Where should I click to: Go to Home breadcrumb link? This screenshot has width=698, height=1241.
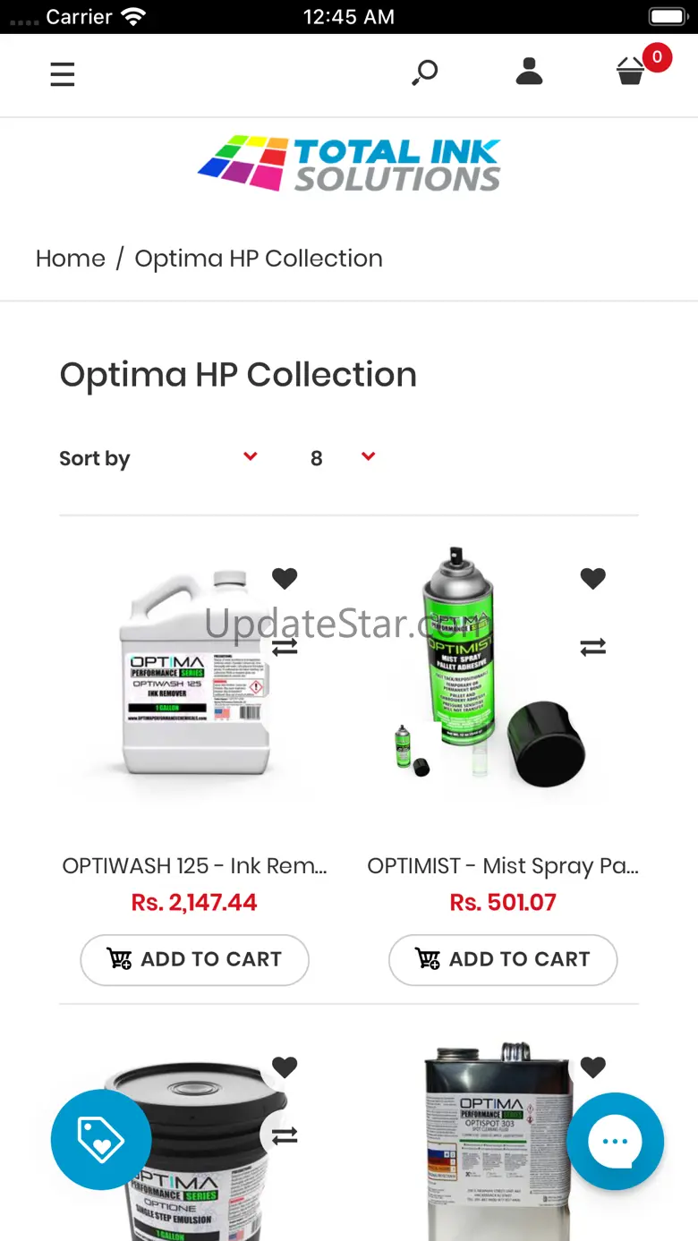pyautogui.click(x=71, y=259)
